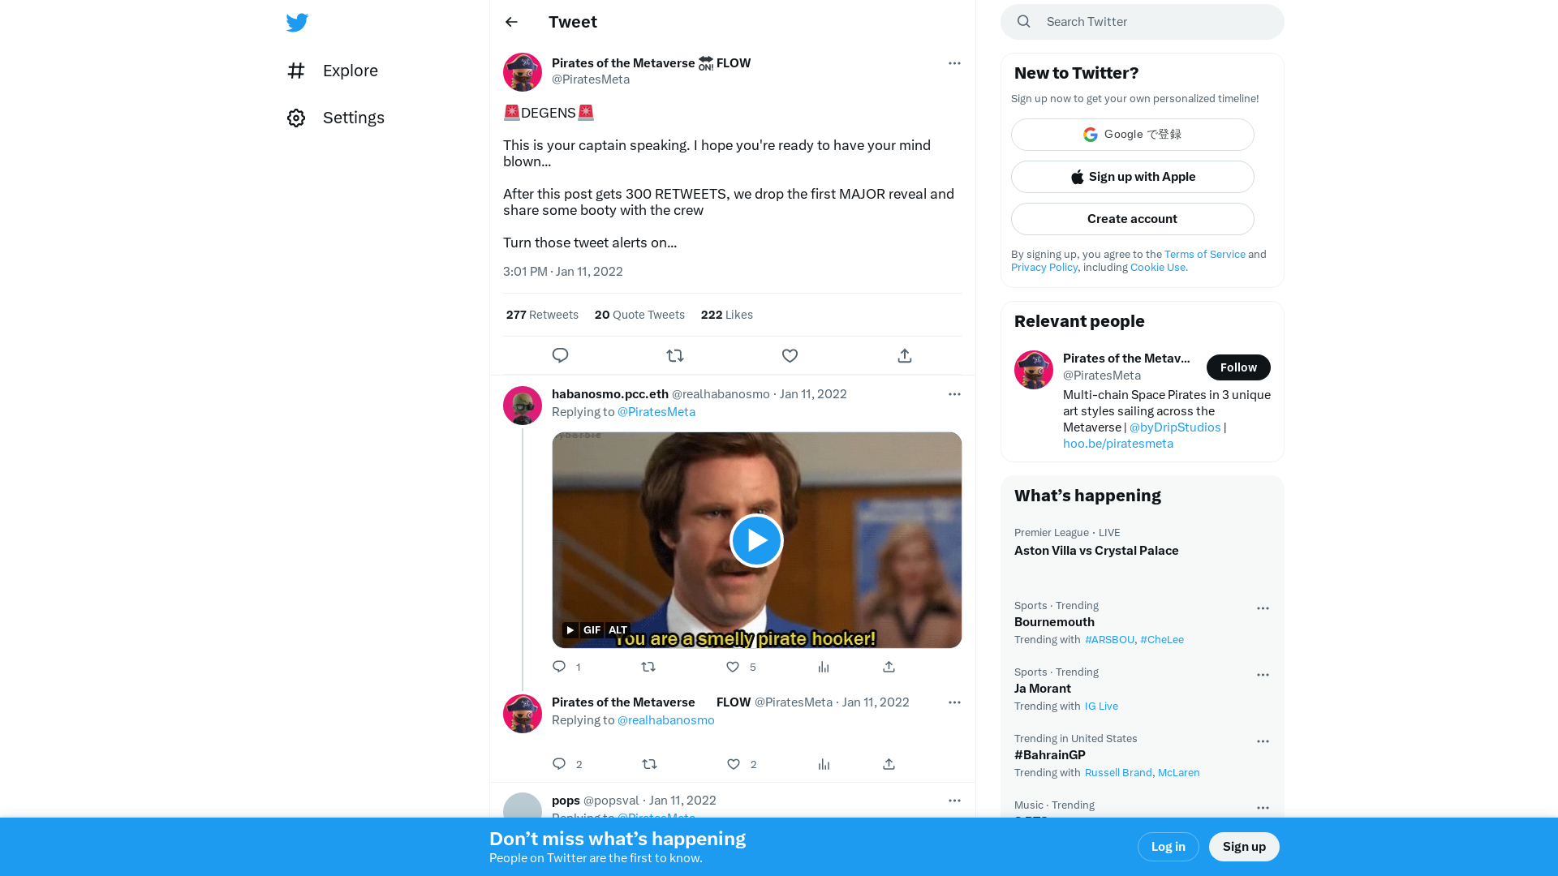Image resolution: width=1558 pixels, height=876 pixels.
Task: Open the #ARSBOU hashtag link
Action: pos(1110,640)
